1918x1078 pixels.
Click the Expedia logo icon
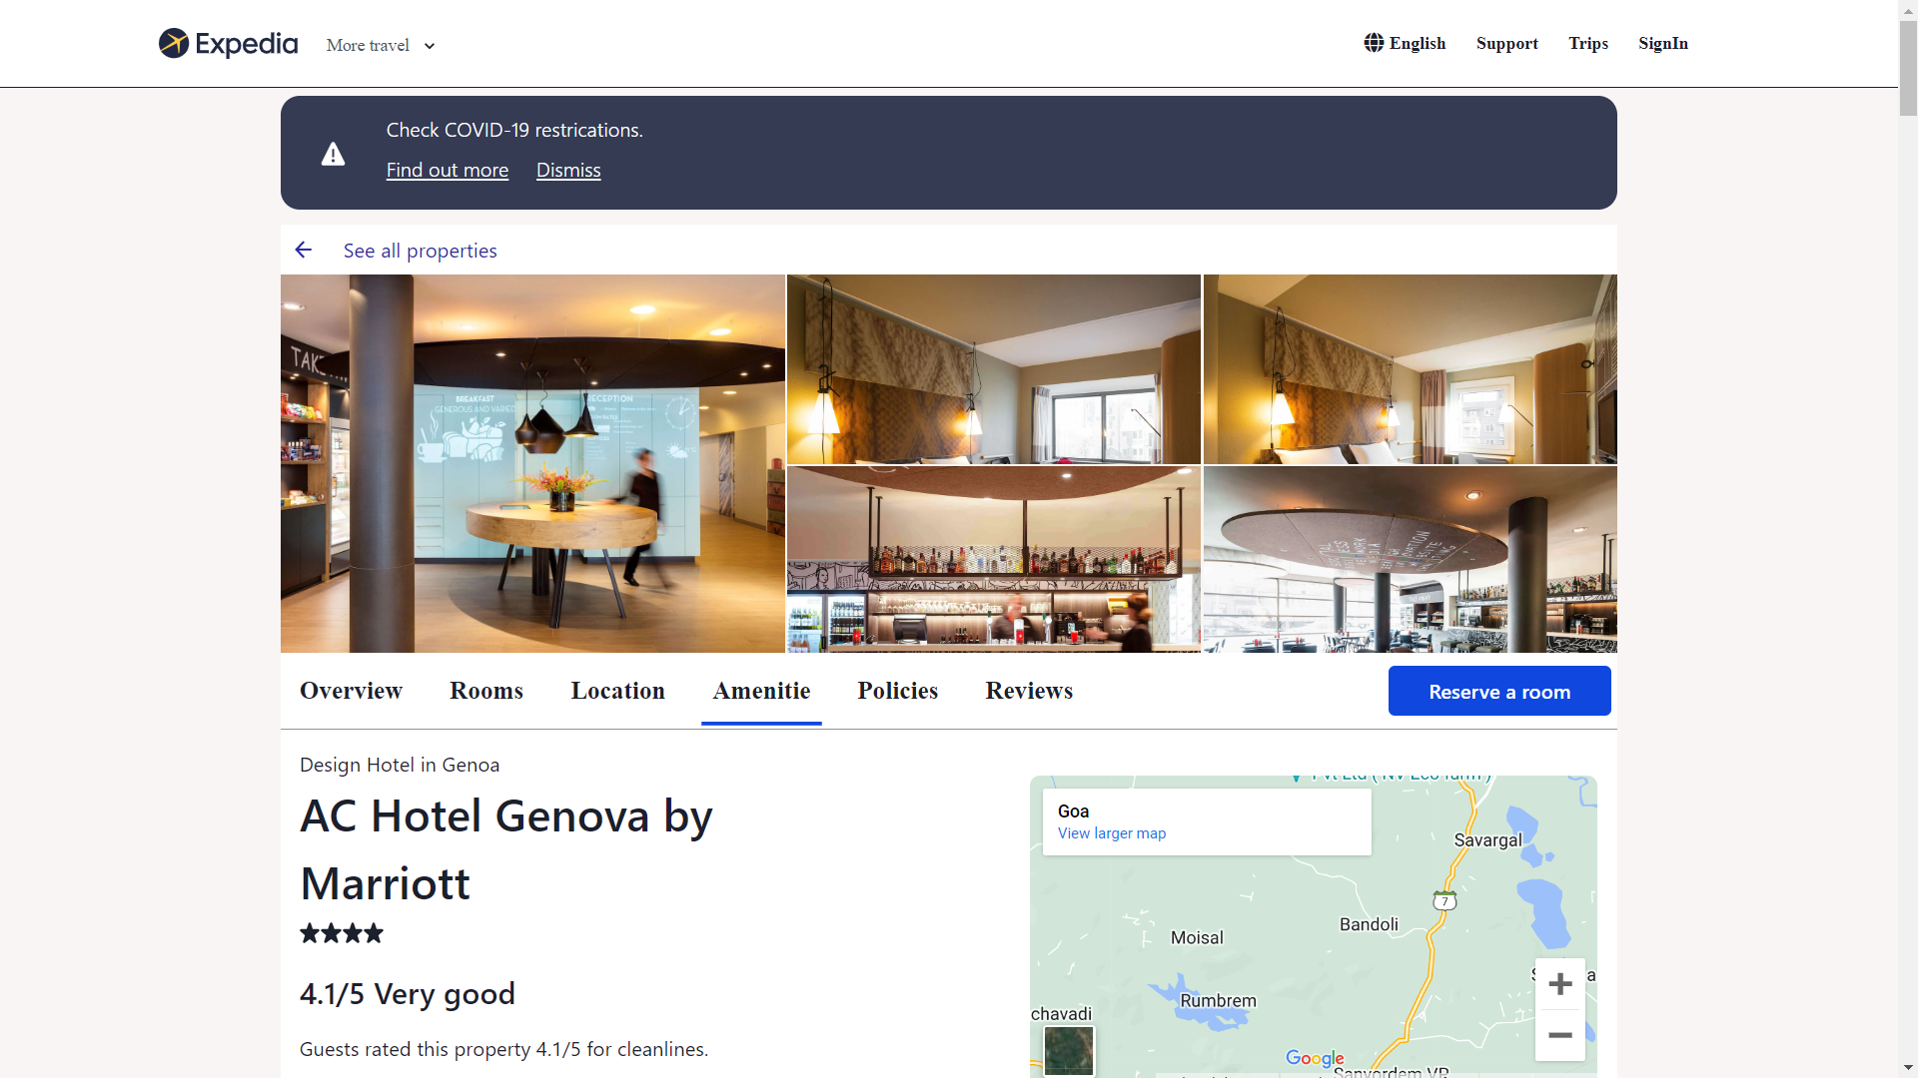coord(174,43)
